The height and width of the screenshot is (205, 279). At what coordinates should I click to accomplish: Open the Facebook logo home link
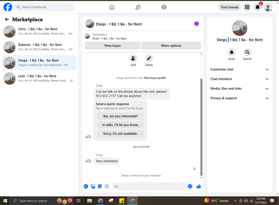click(x=8, y=7)
